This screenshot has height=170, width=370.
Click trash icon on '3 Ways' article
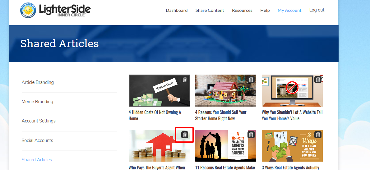(318, 135)
